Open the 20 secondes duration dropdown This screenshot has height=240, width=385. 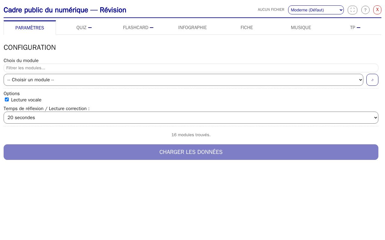pos(191,118)
